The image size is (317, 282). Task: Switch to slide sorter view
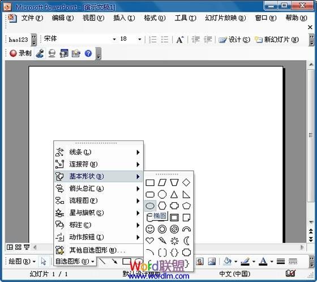(x=18, y=247)
